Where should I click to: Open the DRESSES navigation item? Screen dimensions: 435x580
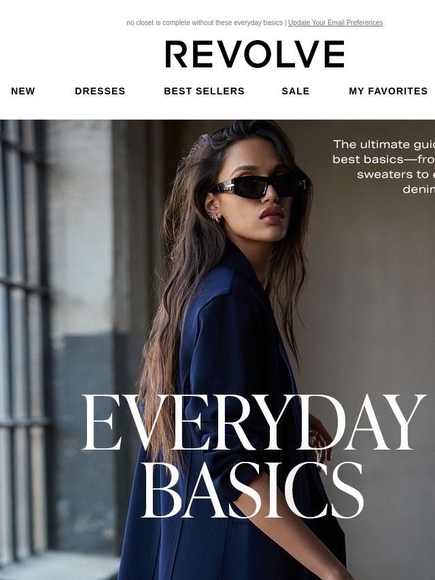click(x=100, y=91)
